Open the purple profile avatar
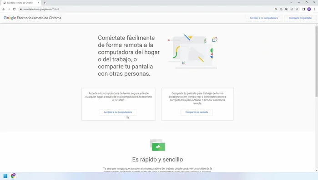This screenshot has height=180, width=318. [x=309, y=9]
